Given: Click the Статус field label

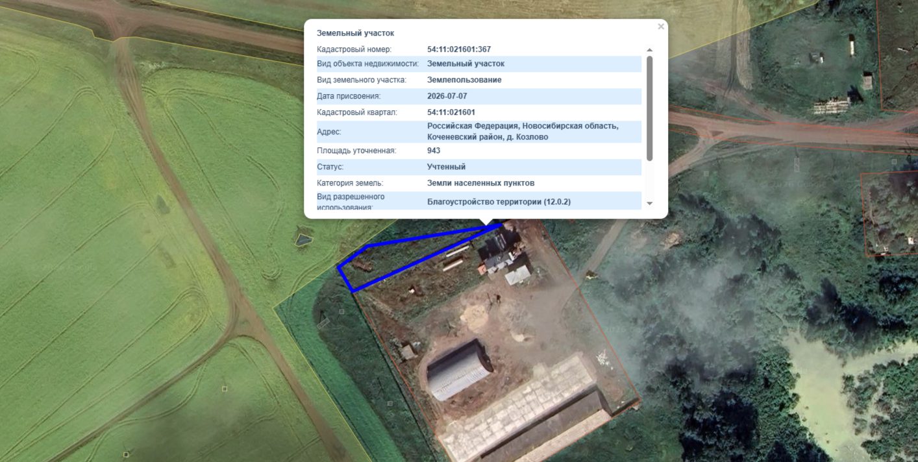Looking at the screenshot, I should [330, 167].
